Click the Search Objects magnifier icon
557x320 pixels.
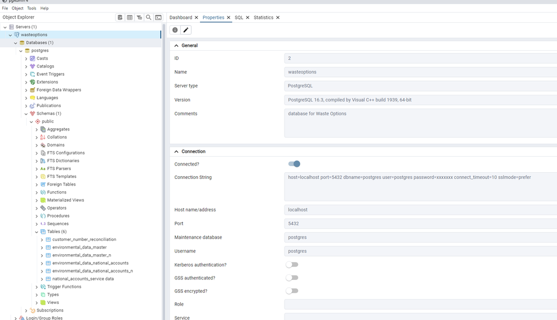(x=149, y=17)
